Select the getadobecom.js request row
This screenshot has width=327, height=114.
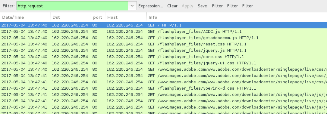coord(163,38)
